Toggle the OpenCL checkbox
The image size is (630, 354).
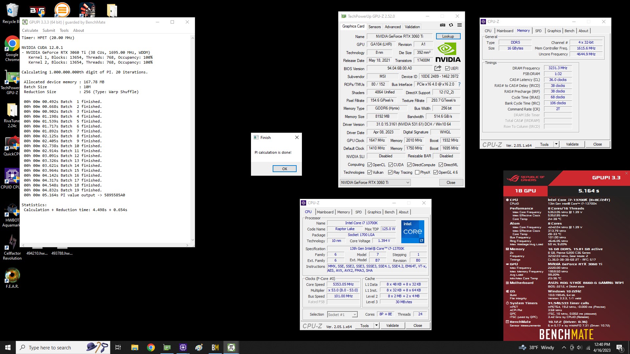tap(369, 165)
